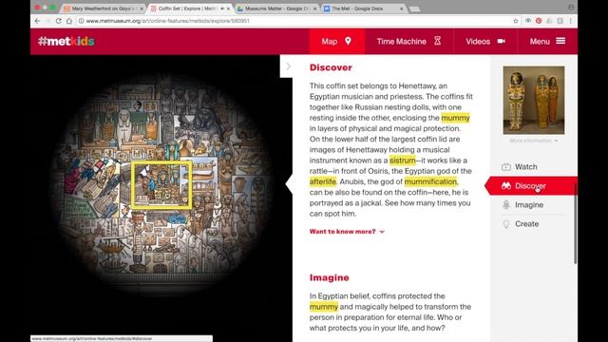This screenshot has height=342, width=608.
Task: Click the hourglass icon beside Time Machine
Action: point(437,41)
